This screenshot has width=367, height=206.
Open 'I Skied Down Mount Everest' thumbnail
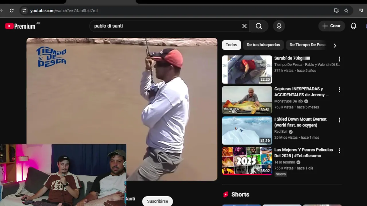[x=247, y=130]
